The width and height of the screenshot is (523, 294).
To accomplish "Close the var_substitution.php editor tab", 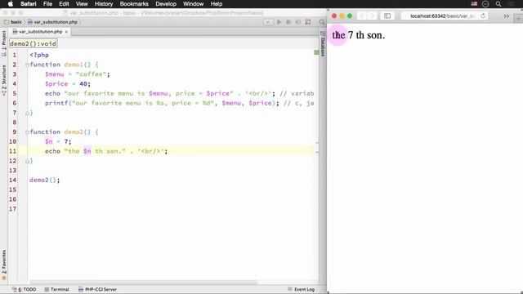I will (x=66, y=32).
